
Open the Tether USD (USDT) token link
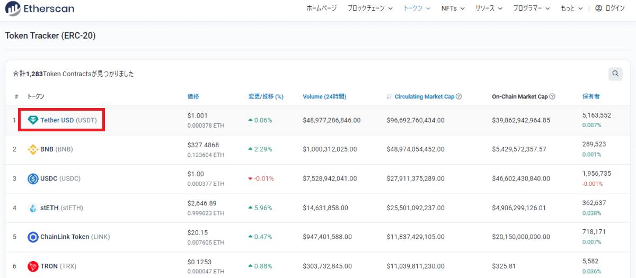coord(68,120)
